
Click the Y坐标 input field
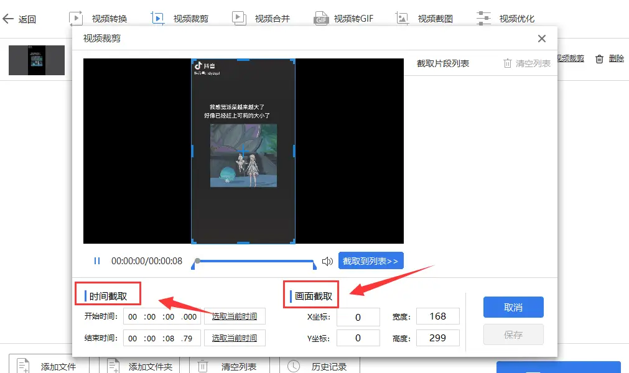point(358,338)
